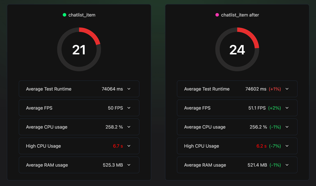
Task: Open chevron beside 521.4 MB RAM usage
Action: tap(287, 165)
